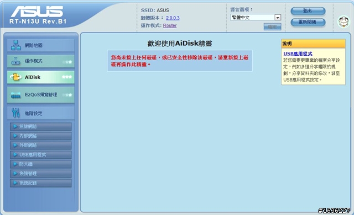Confirm language with 確定 button
Viewport: 354px width, 215px height.
[x=273, y=26]
